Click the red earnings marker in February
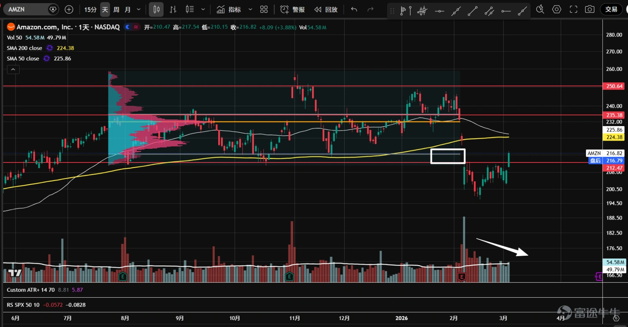628x327 pixels. [x=462, y=276]
